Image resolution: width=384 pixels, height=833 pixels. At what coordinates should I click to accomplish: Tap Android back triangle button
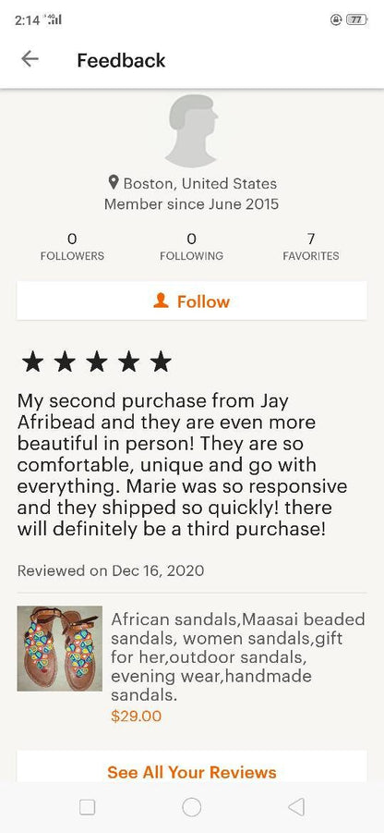296,807
